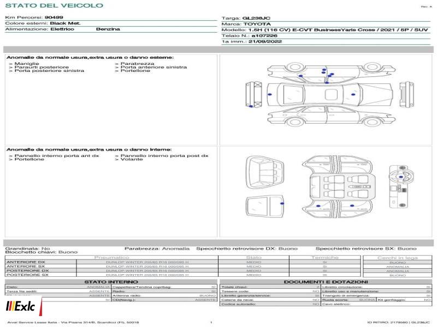The image size is (437, 327).
Task: Click the Parabrezza: Anomalia status text
Action: (157, 249)
